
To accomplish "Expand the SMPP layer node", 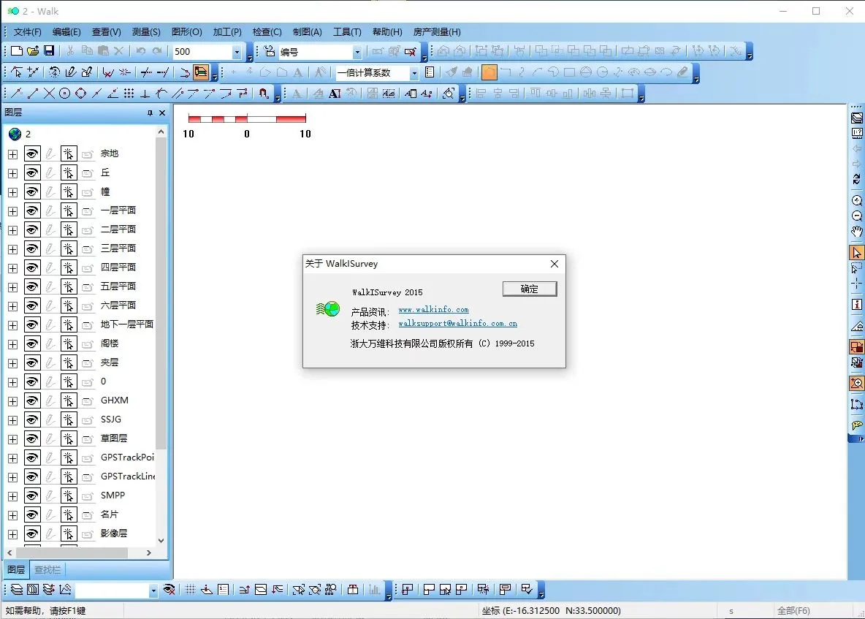I will point(12,496).
